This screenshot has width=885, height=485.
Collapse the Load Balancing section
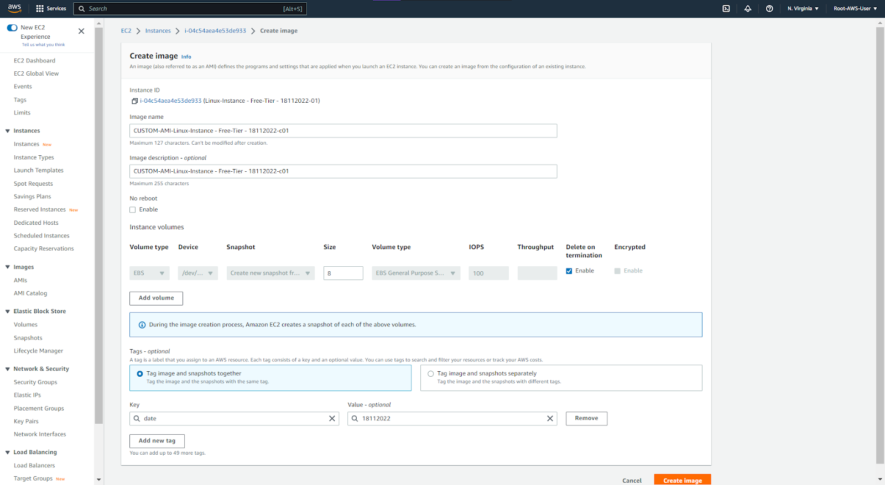tap(8, 452)
